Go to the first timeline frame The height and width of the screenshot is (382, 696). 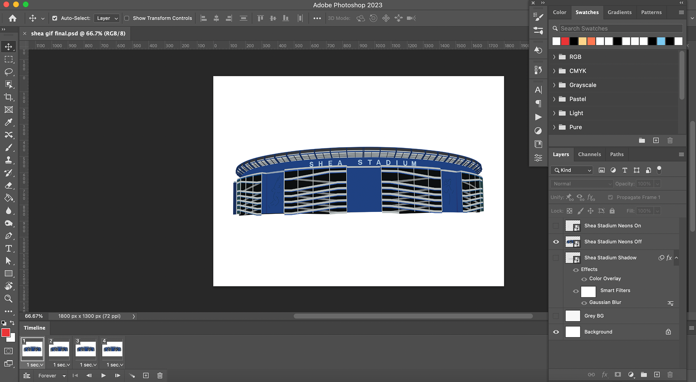click(x=75, y=375)
